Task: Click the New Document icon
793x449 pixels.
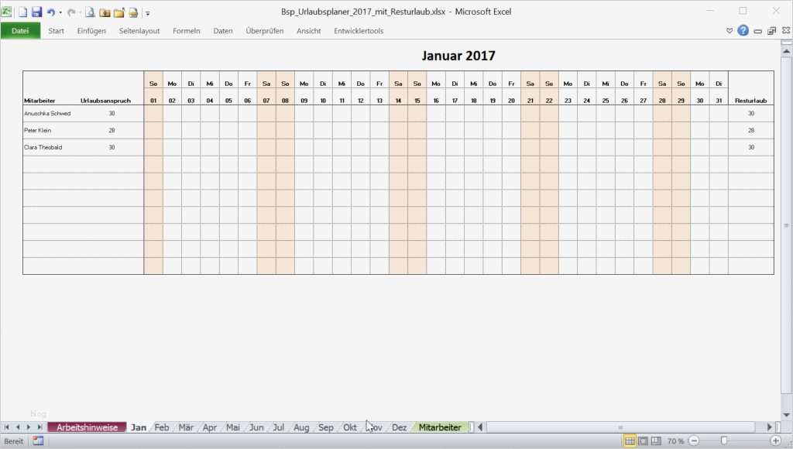Action: tap(22, 12)
